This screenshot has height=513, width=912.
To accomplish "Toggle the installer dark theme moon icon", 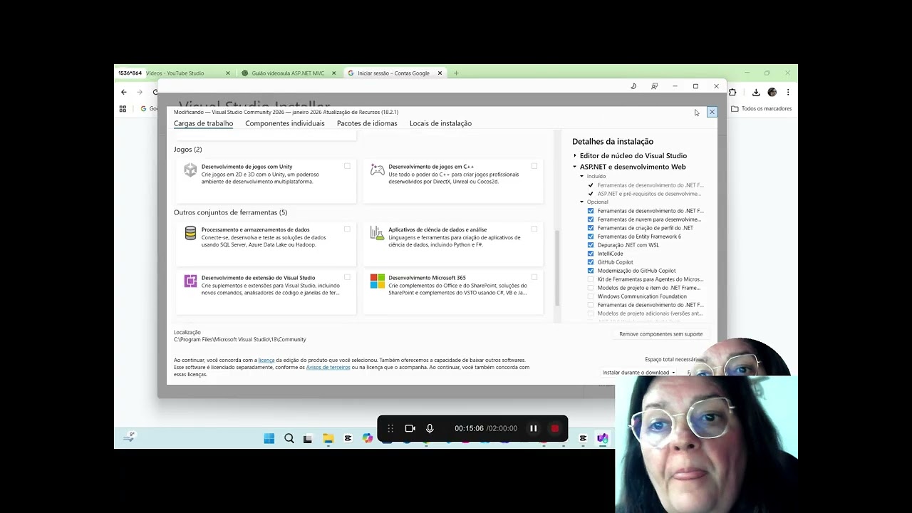I will (633, 86).
